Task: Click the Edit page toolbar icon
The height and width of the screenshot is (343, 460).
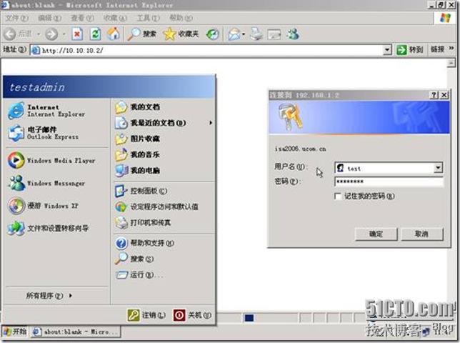Action: click(x=274, y=34)
